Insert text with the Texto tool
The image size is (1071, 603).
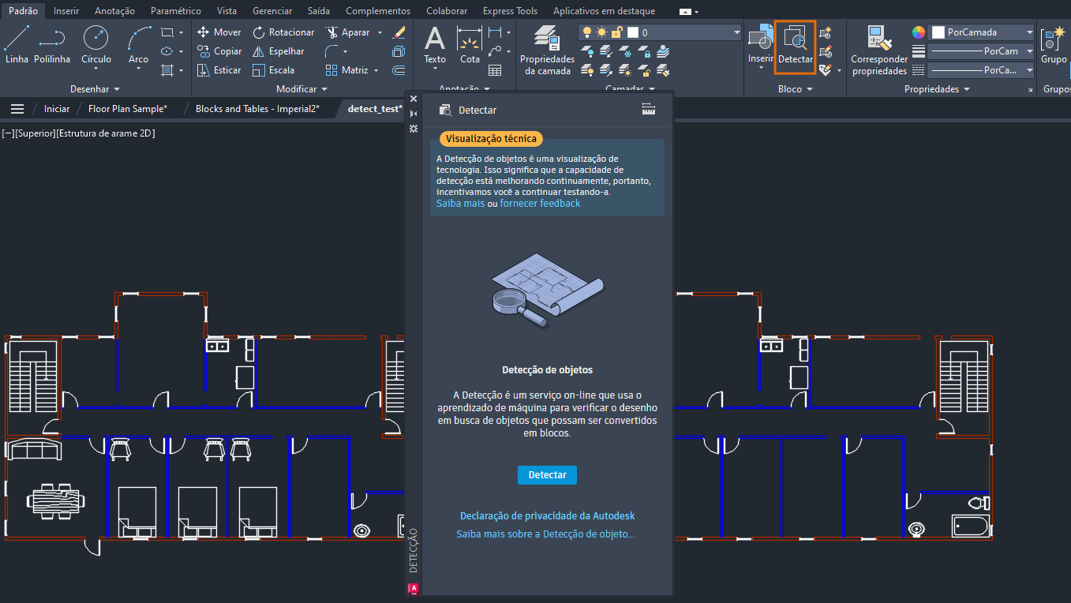(435, 44)
